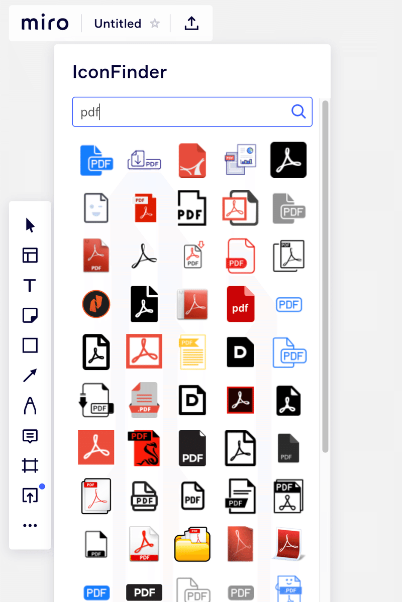The width and height of the screenshot is (402, 602).
Task: Insert the black square Acrobat icon
Action: 288,160
